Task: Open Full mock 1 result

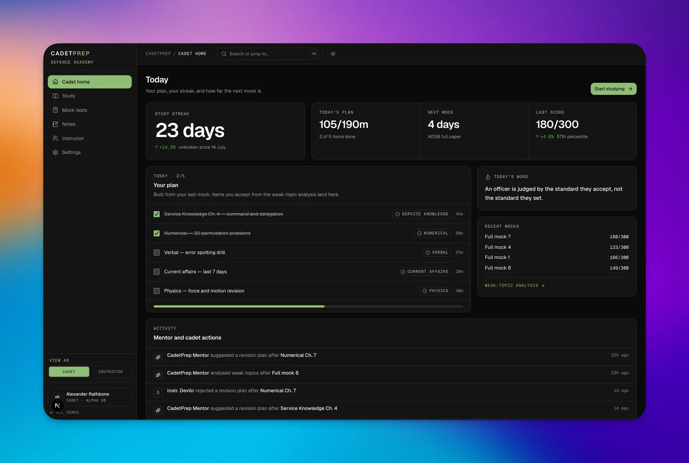Action: 557,258
